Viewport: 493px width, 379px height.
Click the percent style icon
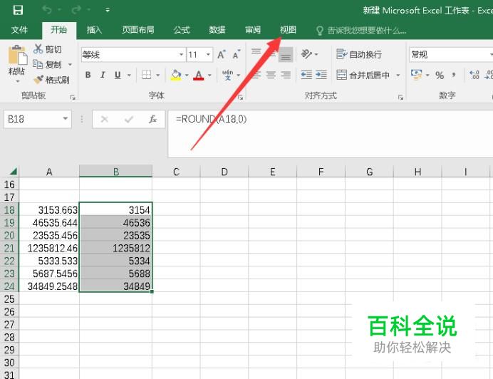[x=440, y=76]
